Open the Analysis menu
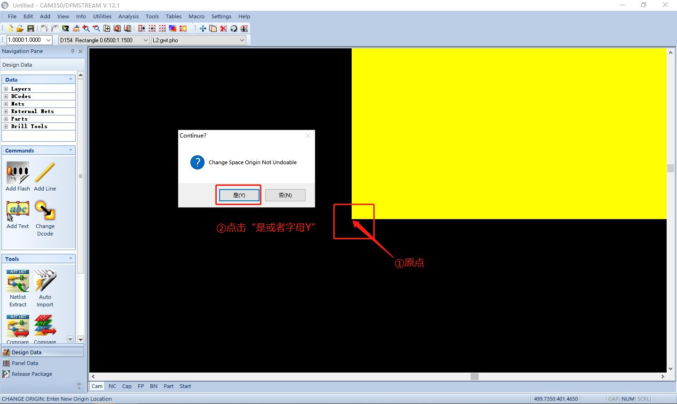The image size is (677, 404). click(128, 16)
